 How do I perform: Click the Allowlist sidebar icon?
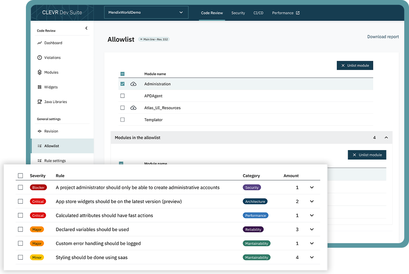coord(39,146)
